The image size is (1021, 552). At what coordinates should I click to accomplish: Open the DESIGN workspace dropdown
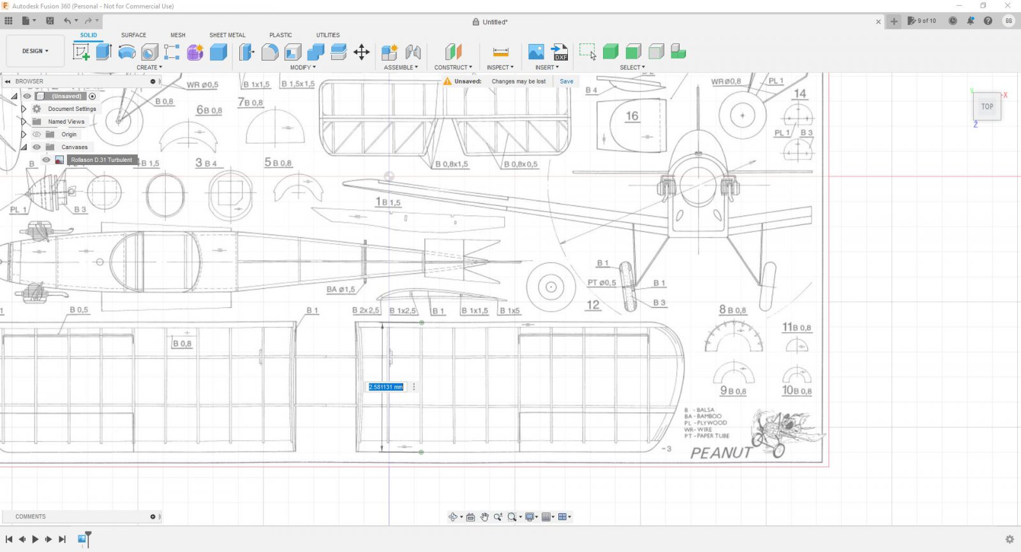(x=35, y=51)
